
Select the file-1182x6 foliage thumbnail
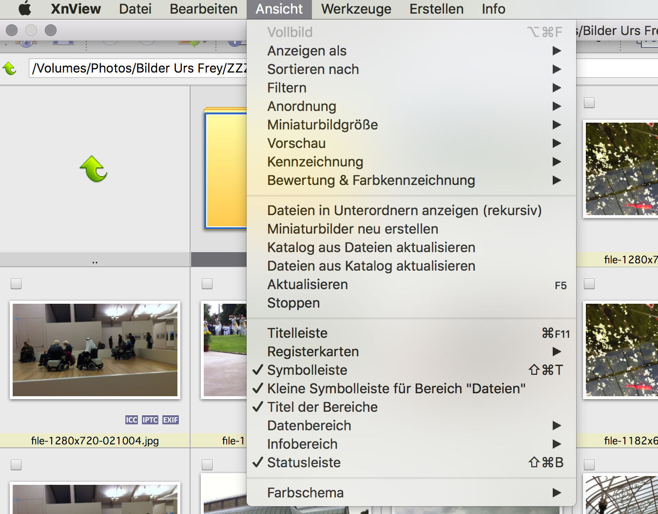(621, 350)
